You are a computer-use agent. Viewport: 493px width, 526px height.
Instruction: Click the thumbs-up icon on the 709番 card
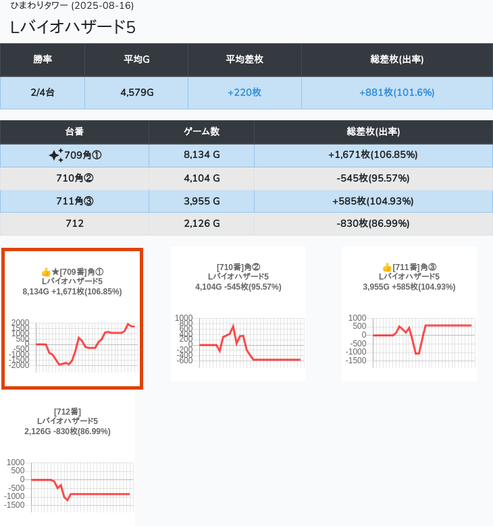click(46, 272)
